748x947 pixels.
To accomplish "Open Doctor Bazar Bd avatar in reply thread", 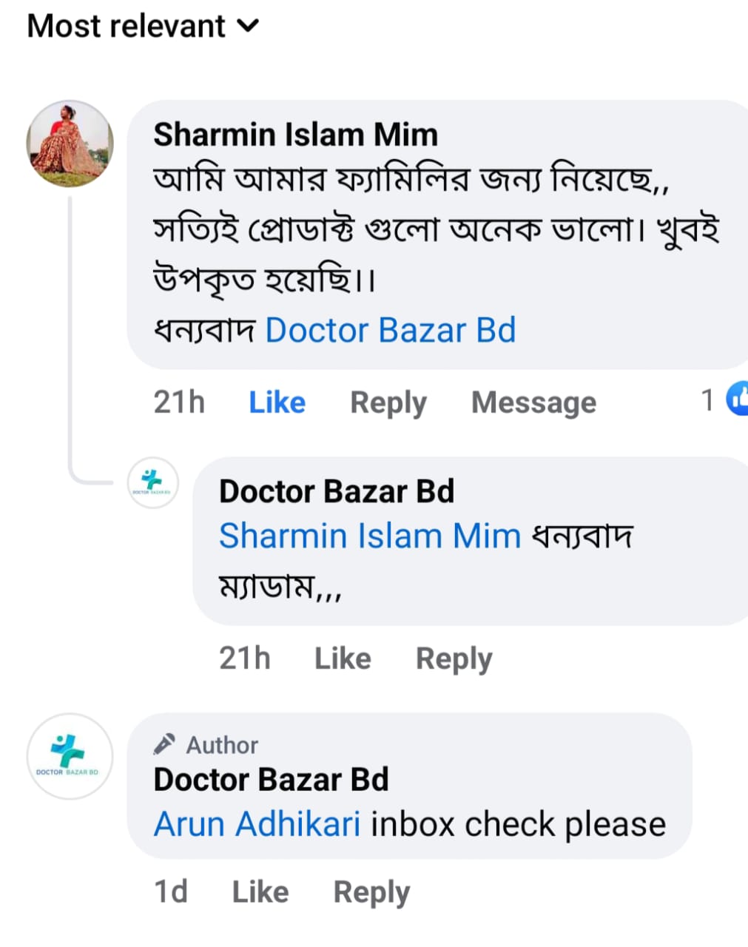I will click(152, 483).
